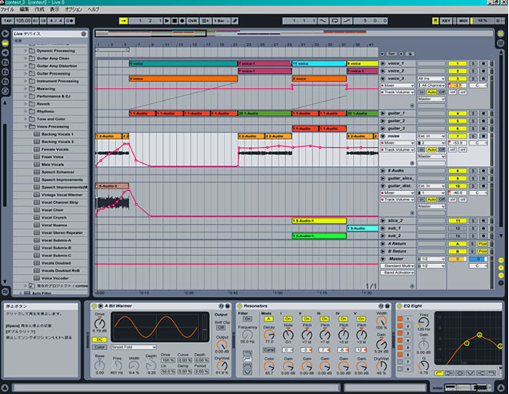Toggle Resonators Filter On button

(x=248, y=319)
